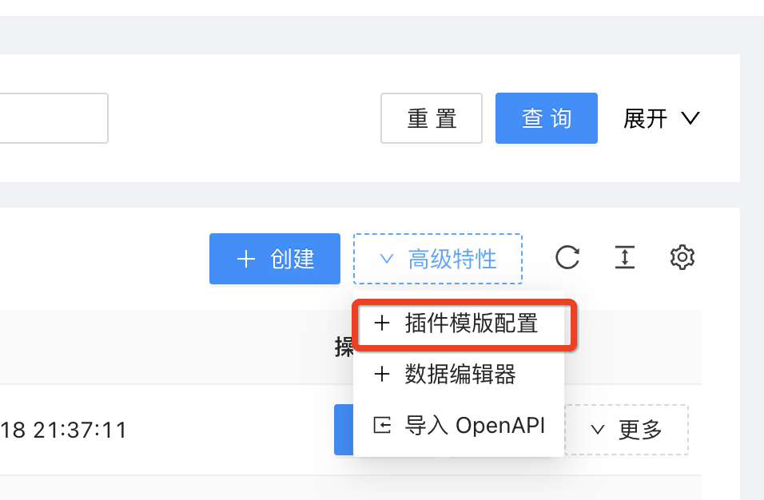Click the row density adjustment icon
The width and height of the screenshot is (764, 500).
point(624,257)
